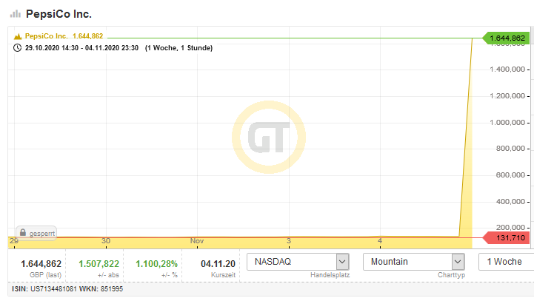This screenshot has height=298, width=534.
Task: Click the 3 x-axis date label
Action: 288,241
